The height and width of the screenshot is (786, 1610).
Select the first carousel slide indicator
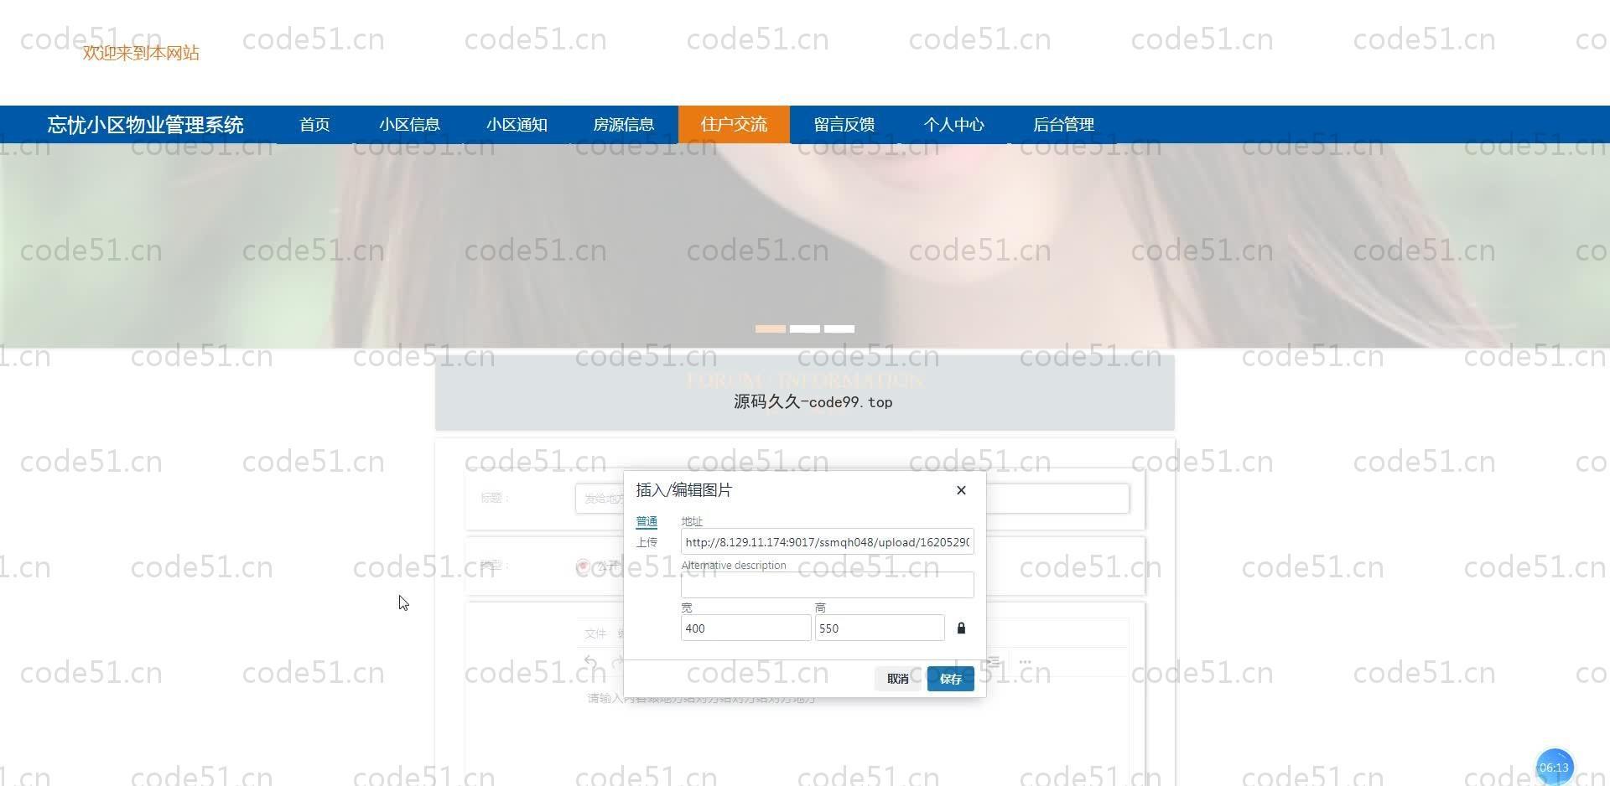click(x=771, y=328)
